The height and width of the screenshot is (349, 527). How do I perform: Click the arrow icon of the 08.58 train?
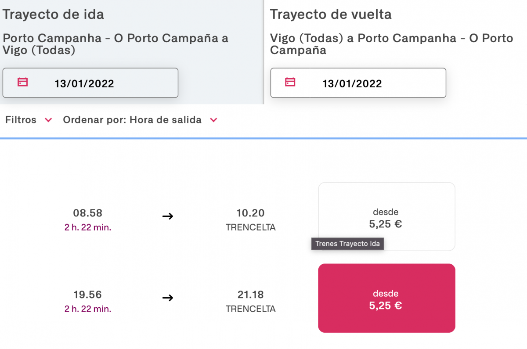[x=168, y=216]
